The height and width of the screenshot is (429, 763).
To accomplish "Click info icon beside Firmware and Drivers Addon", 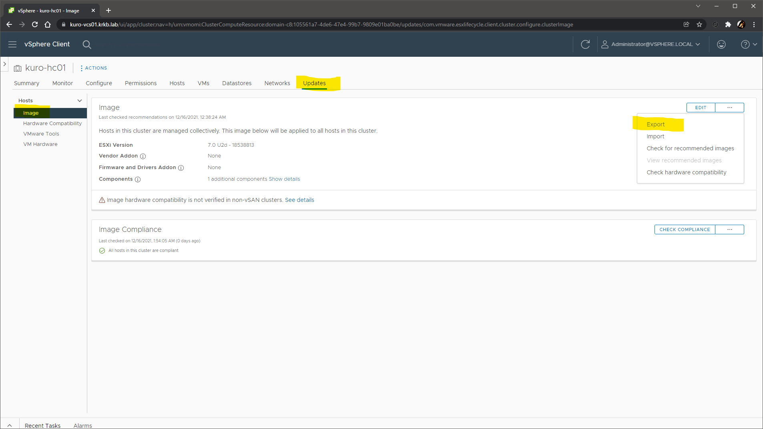I will (x=181, y=168).
